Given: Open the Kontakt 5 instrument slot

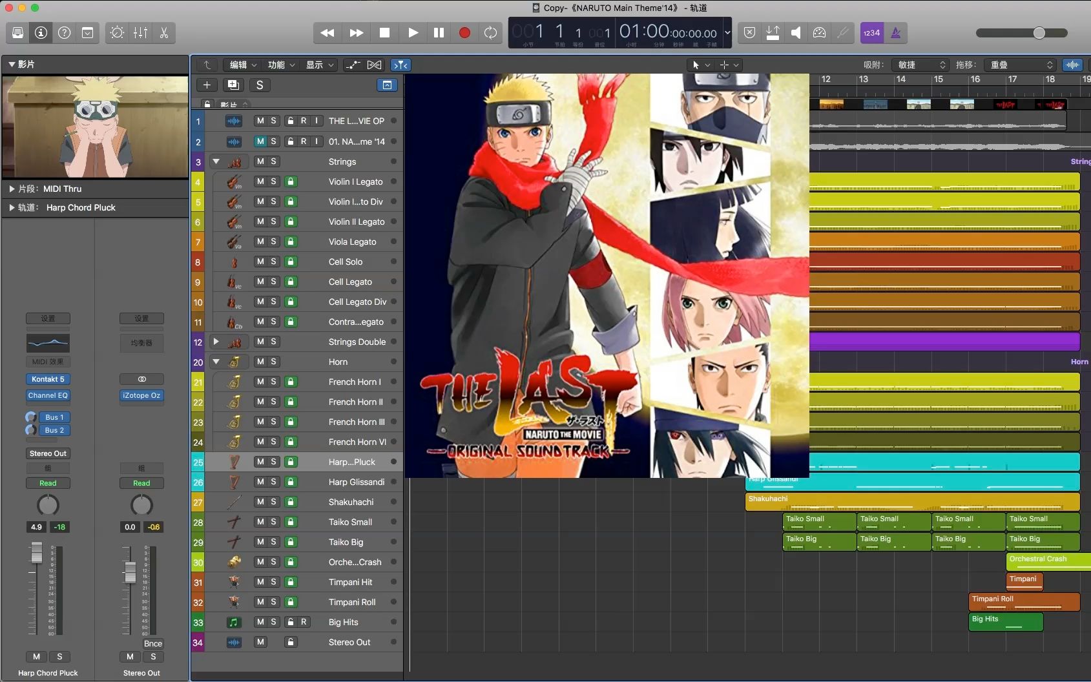Looking at the screenshot, I should (x=48, y=379).
